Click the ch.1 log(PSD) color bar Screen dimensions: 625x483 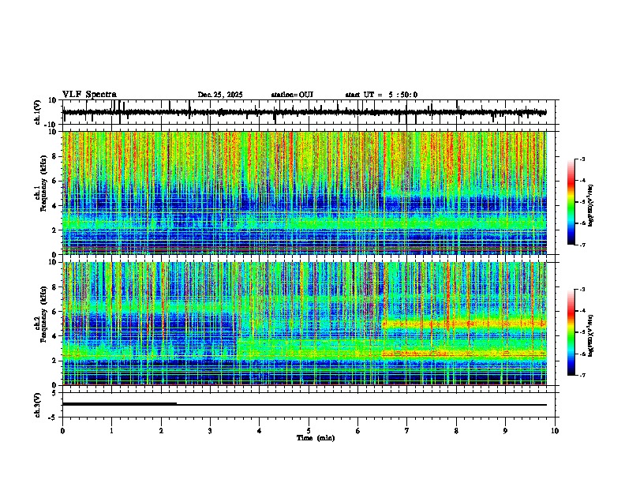tap(571, 202)
